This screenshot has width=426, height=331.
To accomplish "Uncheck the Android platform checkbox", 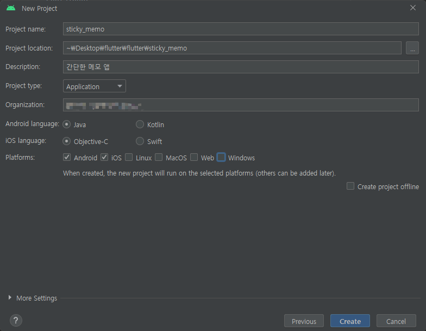I will (67, 158).
